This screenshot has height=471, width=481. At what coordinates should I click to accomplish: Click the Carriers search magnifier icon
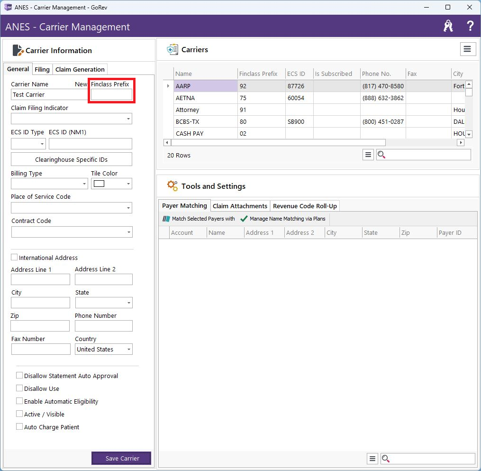pos(381,155)
